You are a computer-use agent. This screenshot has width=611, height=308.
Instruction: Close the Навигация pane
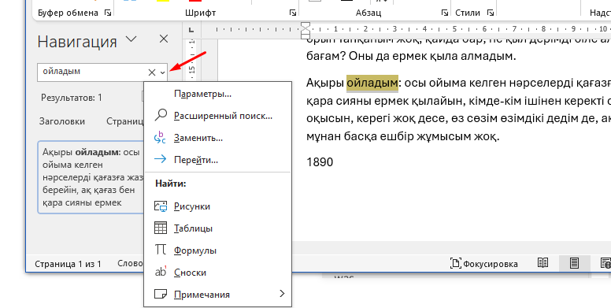(x=164, y=39)
